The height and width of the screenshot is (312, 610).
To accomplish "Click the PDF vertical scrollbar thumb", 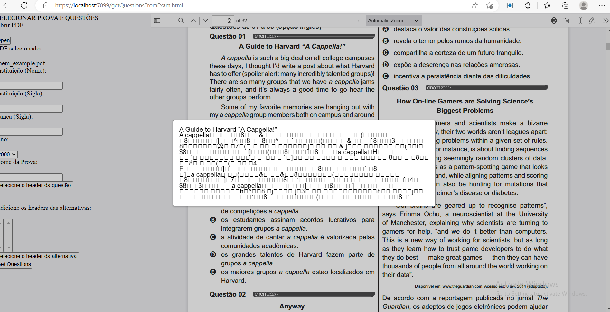I will [608, 47].
